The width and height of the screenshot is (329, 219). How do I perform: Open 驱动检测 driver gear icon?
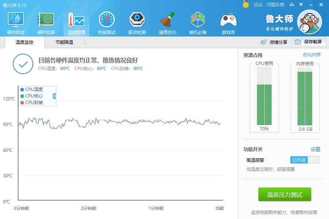point(137,19)
